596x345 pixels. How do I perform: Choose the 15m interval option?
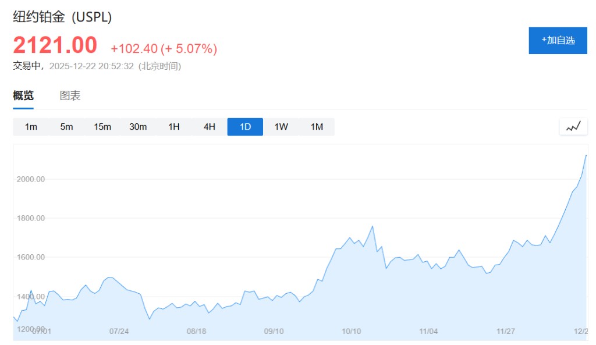click(x=102, y=127)
